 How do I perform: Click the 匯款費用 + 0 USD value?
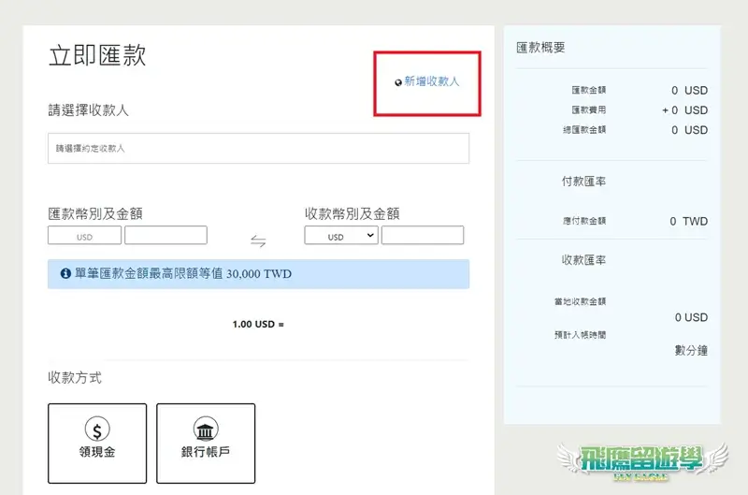(x=684, y=110)
